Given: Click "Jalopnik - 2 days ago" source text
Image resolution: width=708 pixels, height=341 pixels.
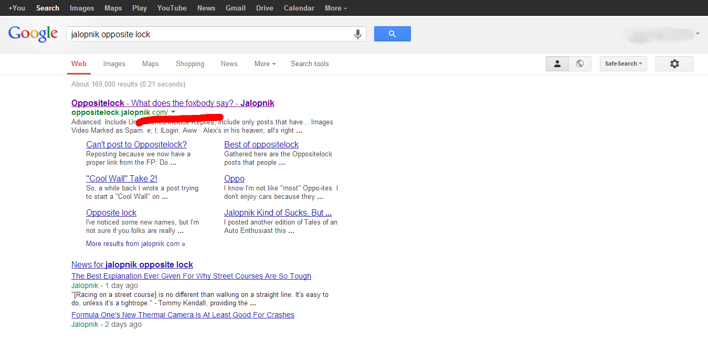Looking at the screenshot, I should tap(107, 324).
